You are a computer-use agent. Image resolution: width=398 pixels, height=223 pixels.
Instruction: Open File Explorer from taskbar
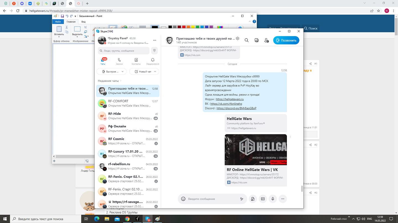107,219
